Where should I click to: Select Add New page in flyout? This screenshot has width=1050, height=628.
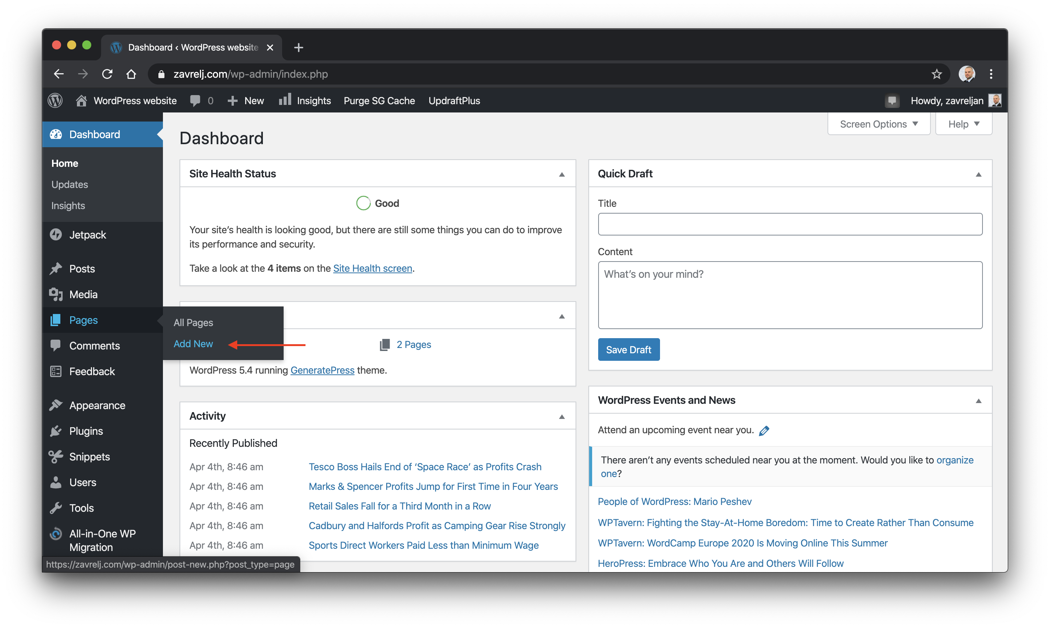193,343
